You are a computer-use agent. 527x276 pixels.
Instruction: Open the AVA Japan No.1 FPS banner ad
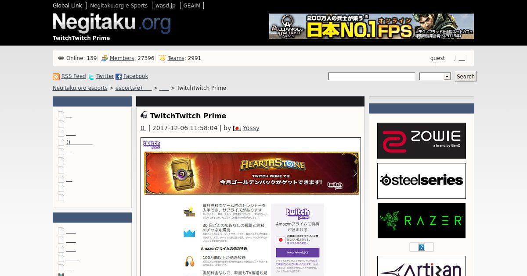pos(372,26)
